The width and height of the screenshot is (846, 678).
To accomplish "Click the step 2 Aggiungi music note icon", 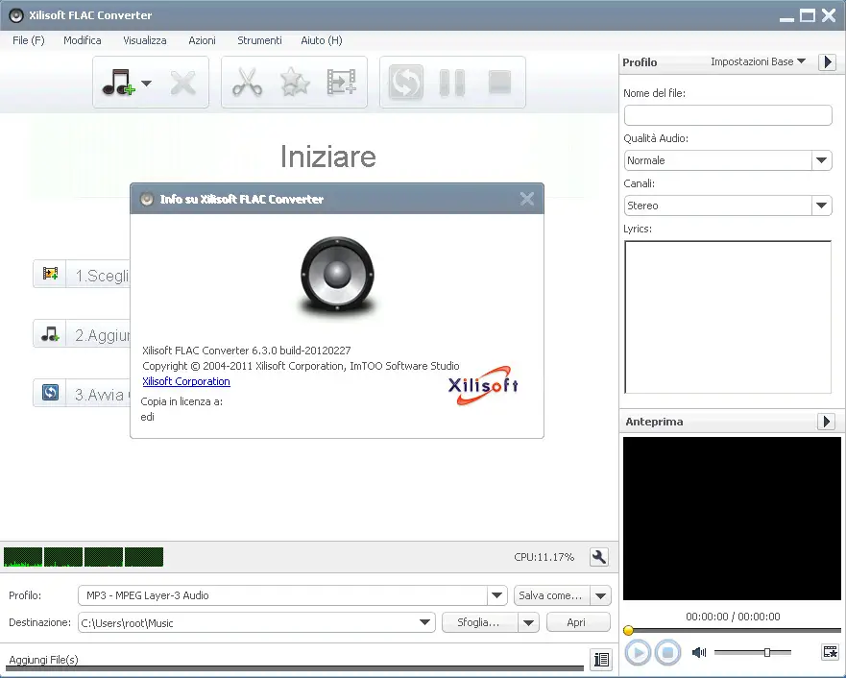I will click(x=50, y=334).
